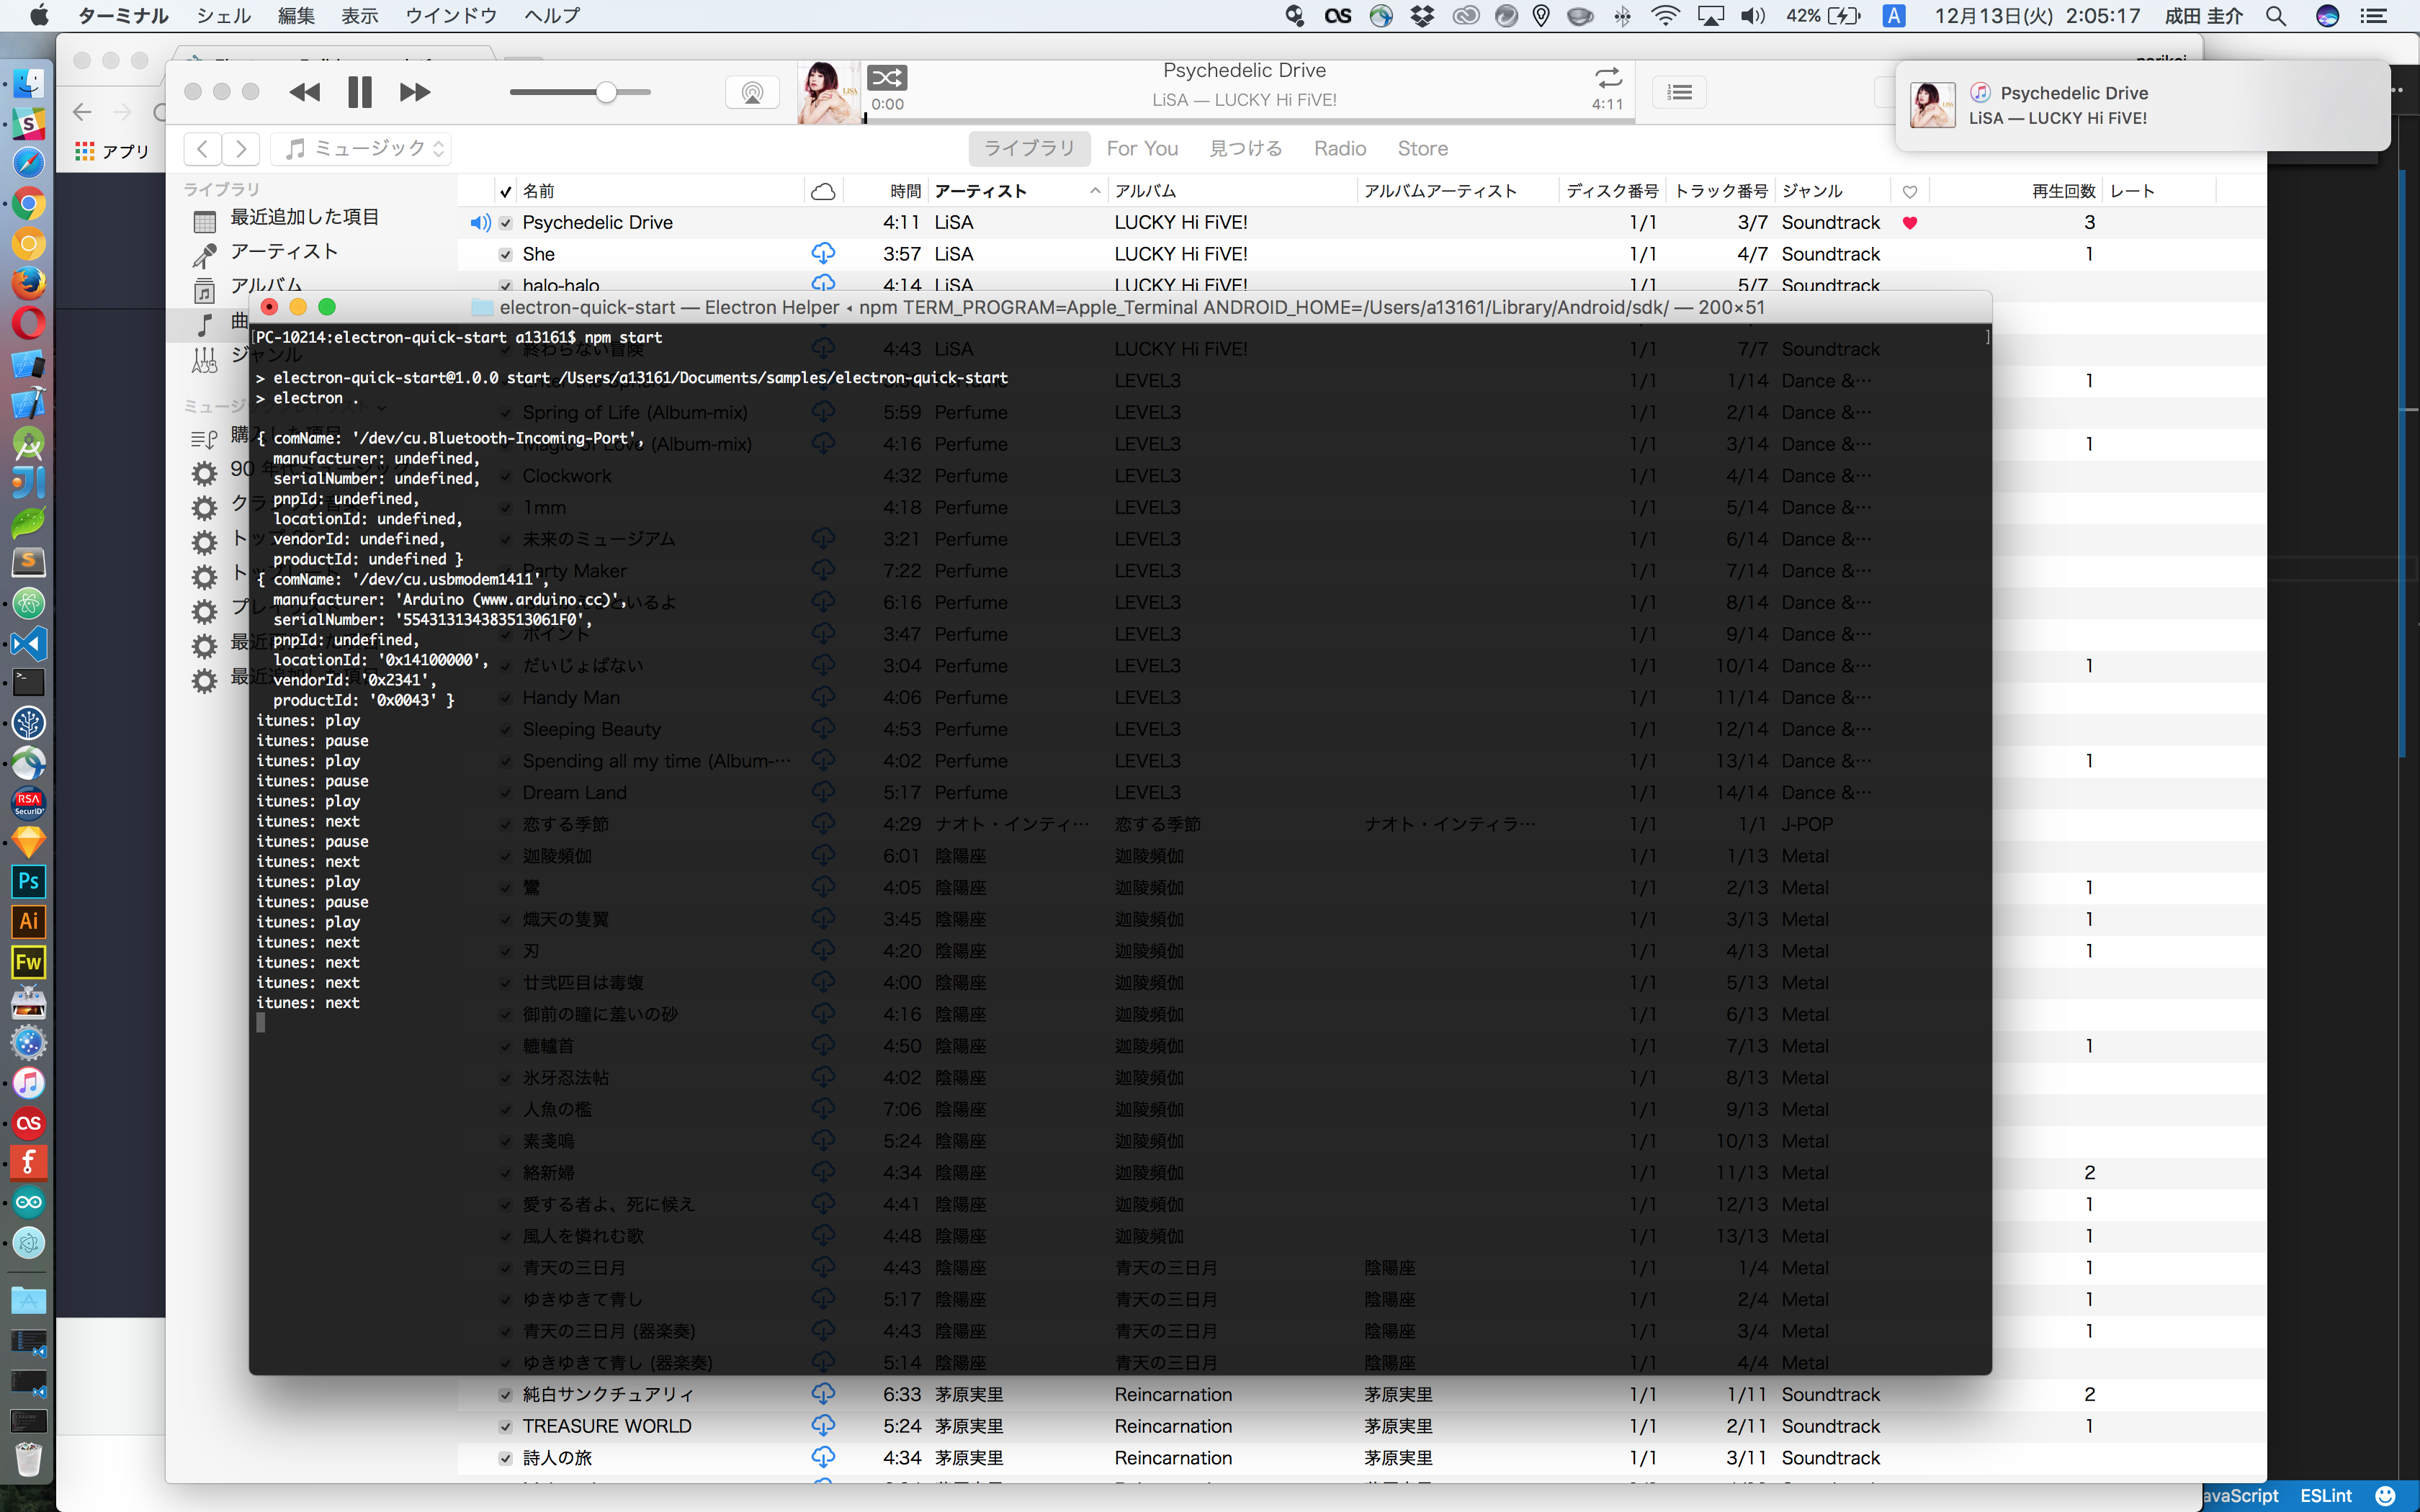Screen dimensions: 2420x1512
Task: Select アーティスト in library sidebar
Action: (x=285, y=252)
